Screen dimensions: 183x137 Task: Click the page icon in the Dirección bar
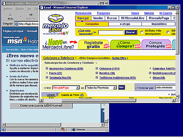point(17,24)
